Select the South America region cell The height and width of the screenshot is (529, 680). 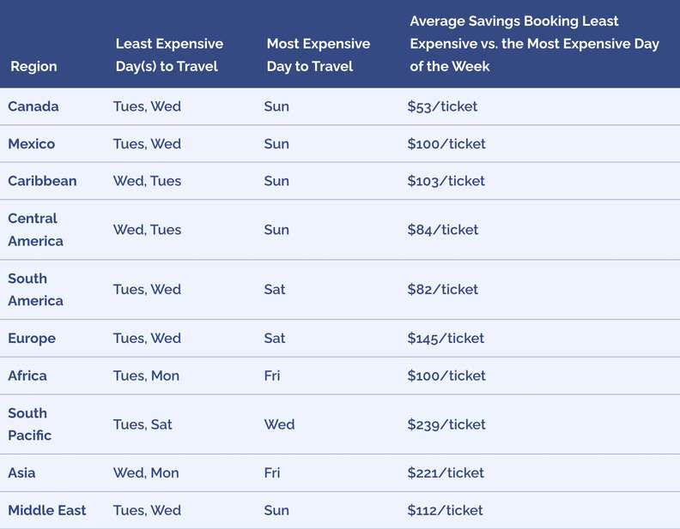pos(35,290)
